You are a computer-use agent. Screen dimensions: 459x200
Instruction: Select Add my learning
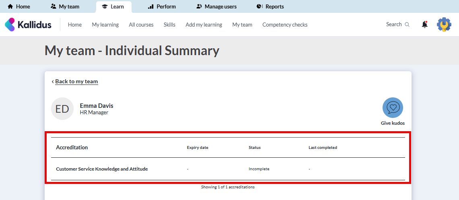click(204, 25)
